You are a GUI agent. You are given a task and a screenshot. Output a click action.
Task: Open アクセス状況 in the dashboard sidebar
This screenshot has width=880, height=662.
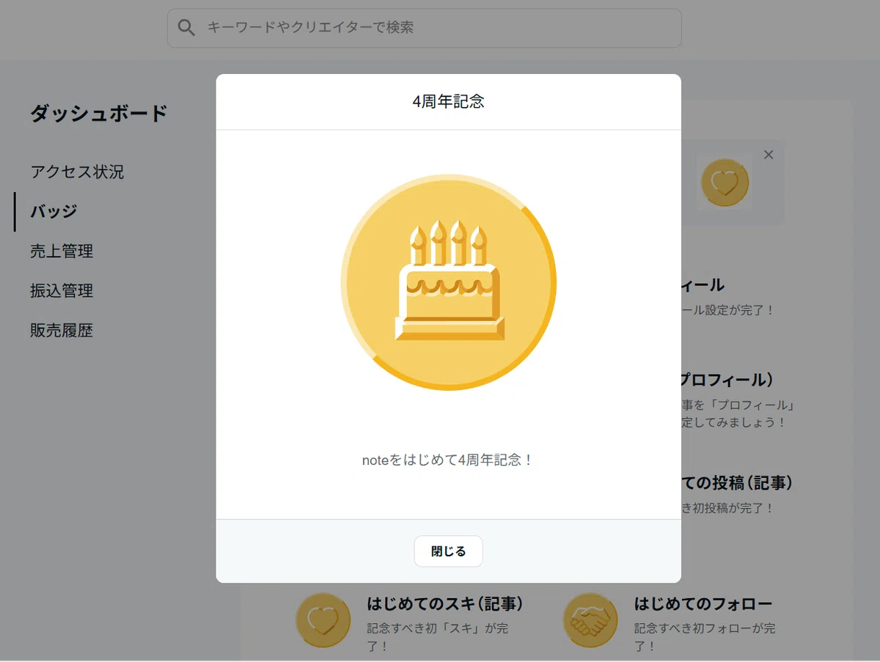(x=77, y=172)
